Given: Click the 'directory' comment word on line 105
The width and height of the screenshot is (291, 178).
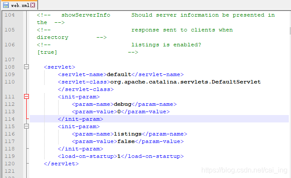Looking at the screenshot, I should 53,38.
